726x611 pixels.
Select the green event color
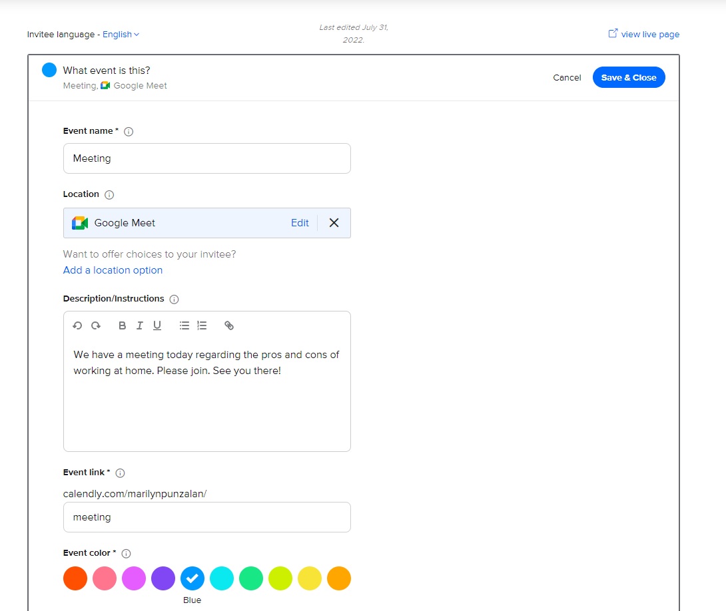click(x=251, y=578)
